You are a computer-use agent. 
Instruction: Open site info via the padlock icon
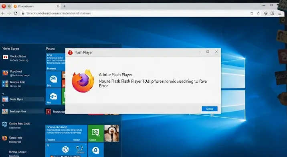pyautogui.click(x=23, y=13)
